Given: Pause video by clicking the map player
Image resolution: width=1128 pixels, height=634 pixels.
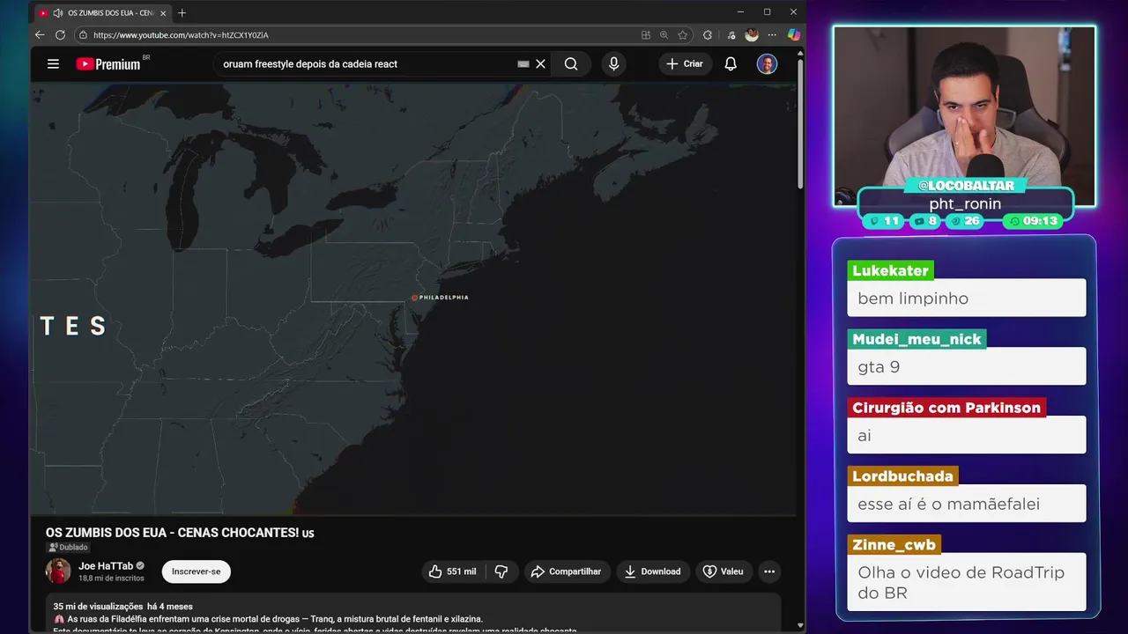Looking at the screenshot, I should [412, 299].
